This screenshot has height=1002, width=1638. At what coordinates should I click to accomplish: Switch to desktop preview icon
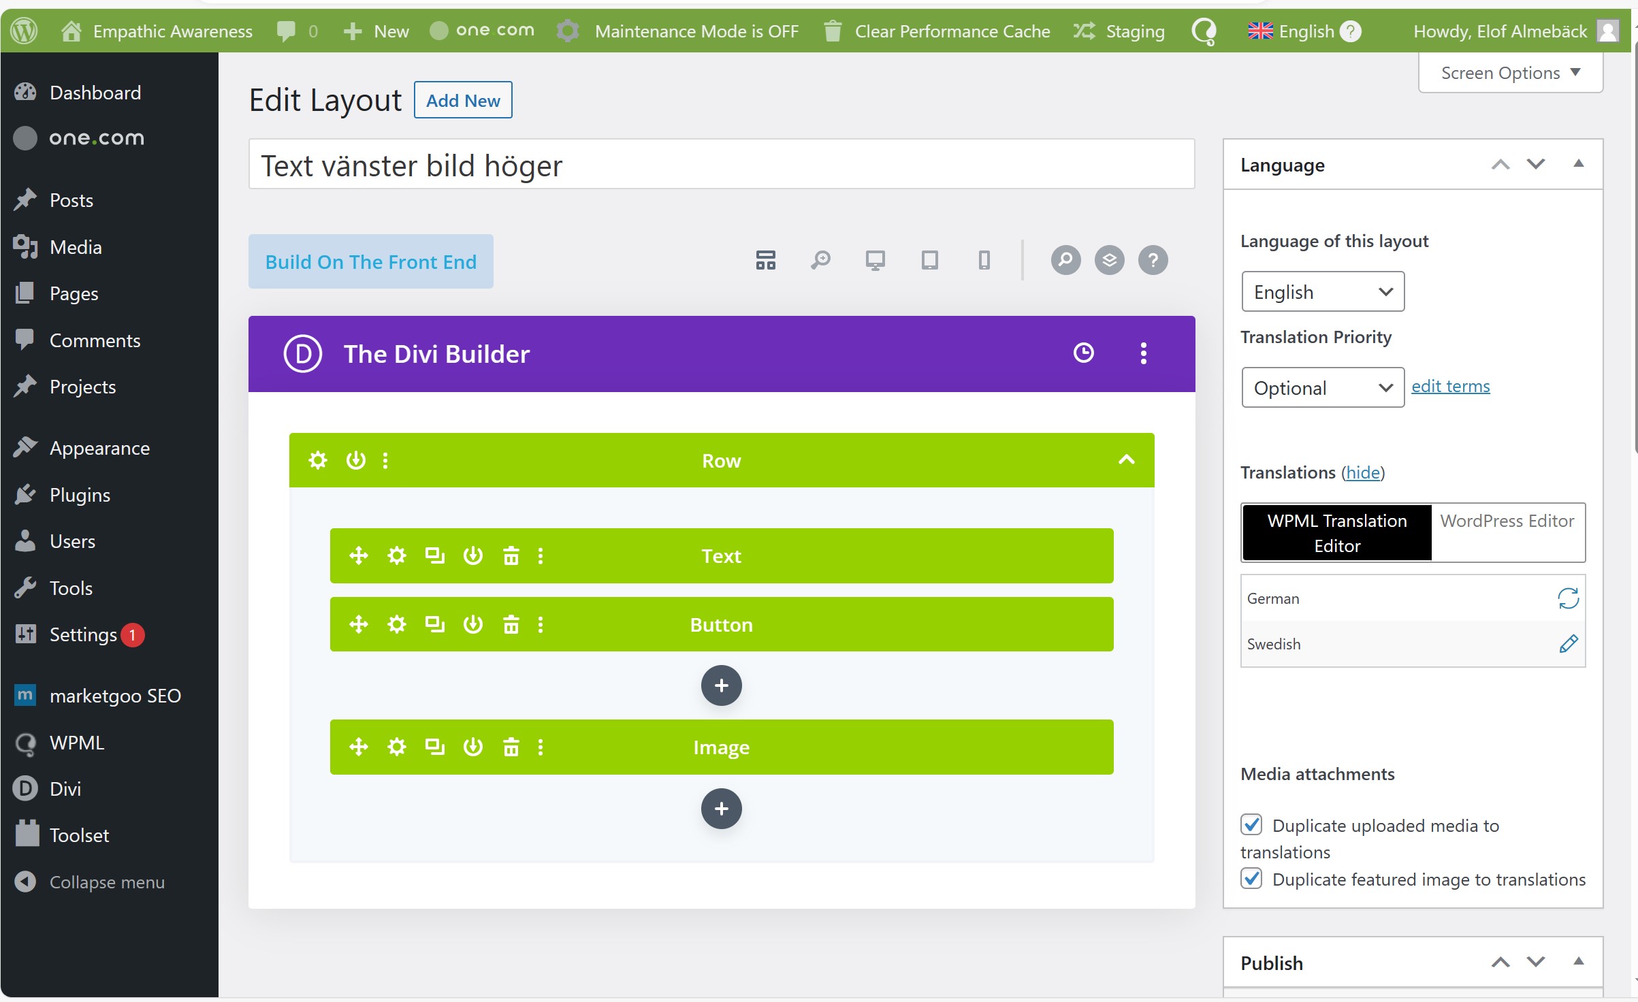point(875,260)
